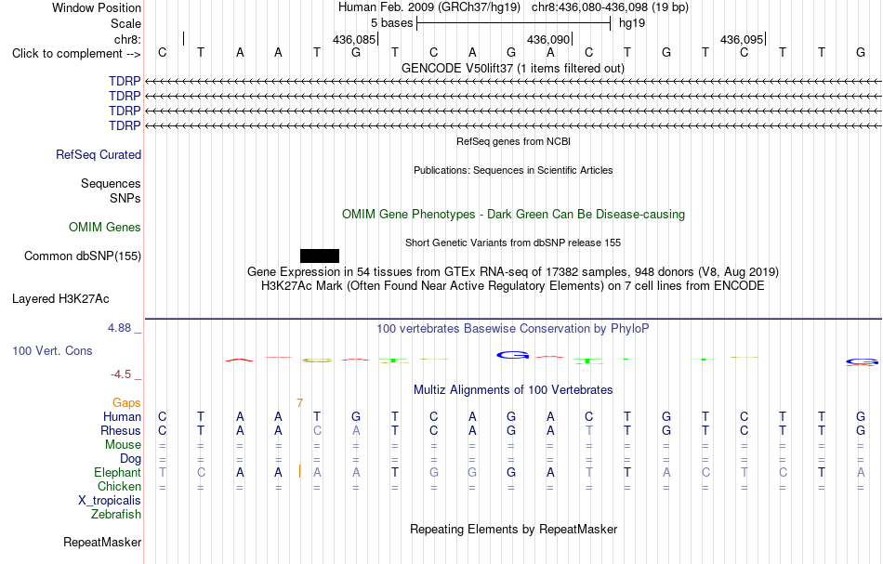Click the orange gap count "7"

(299, 403)
